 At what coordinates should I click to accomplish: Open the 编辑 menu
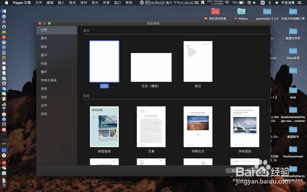pyautogui.click(x=50, y=3)
